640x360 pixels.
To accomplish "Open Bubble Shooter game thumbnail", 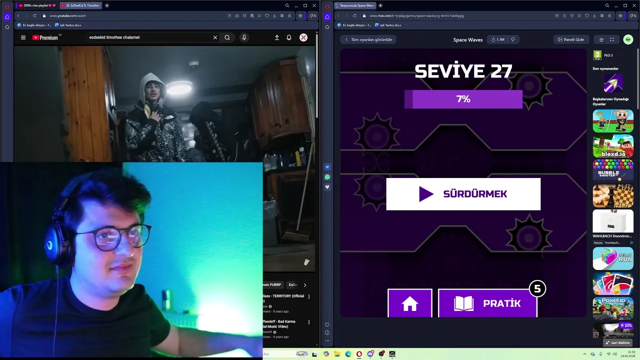I will click(613, 170).
